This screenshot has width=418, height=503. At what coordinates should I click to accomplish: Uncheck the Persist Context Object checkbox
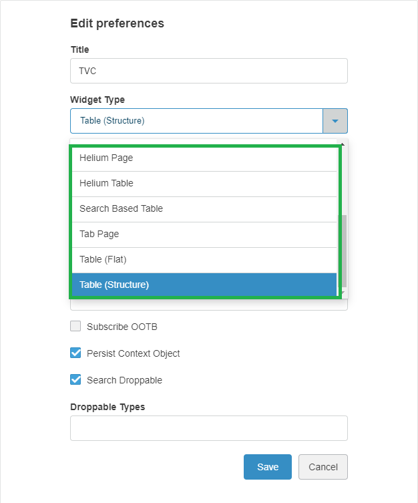tap(76, 353)
